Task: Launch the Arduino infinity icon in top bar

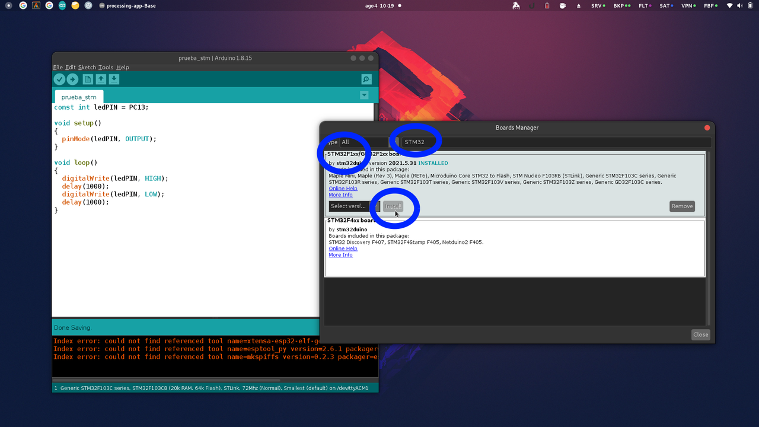Action: coord(62,5)
